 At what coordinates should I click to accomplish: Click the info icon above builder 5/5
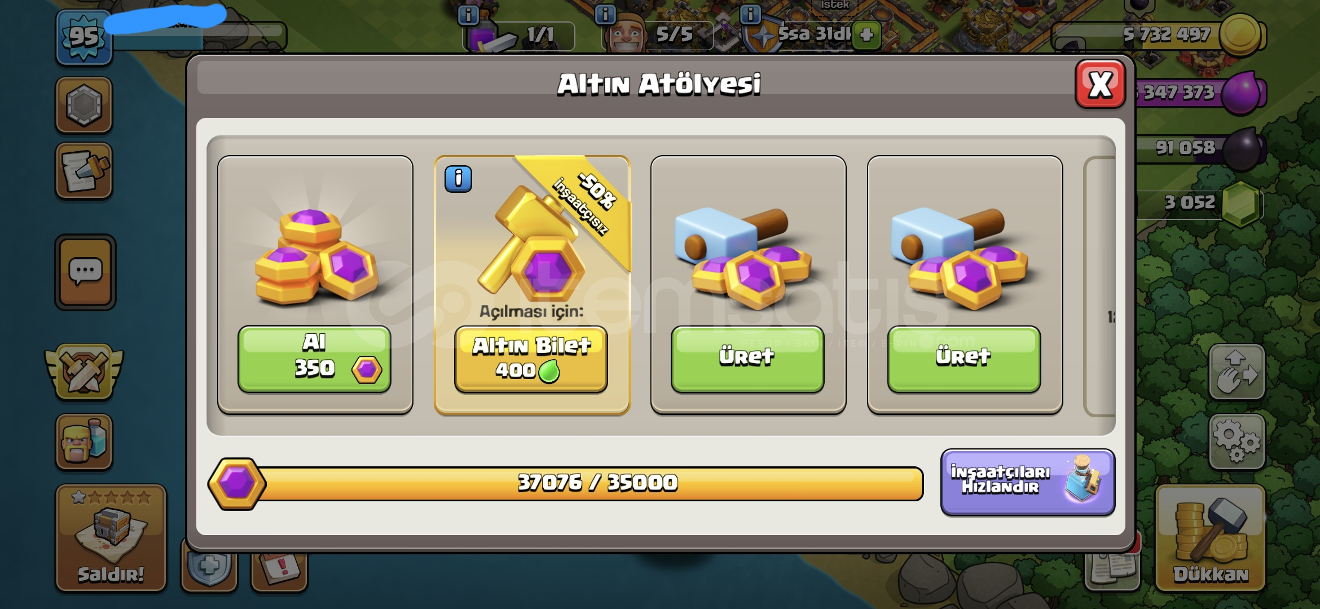[605, 15]
